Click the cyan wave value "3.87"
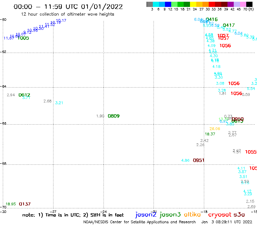 click(242, 172)
